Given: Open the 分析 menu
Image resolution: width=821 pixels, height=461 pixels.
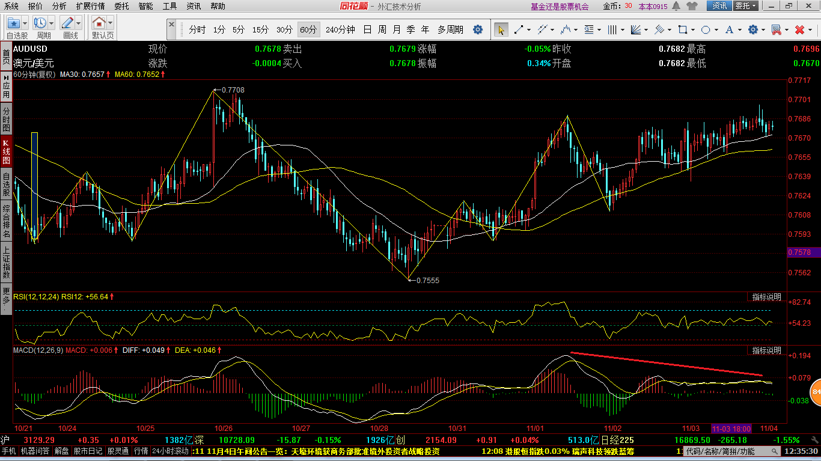Looking at the screenshot, I should [x=60, y=6].
